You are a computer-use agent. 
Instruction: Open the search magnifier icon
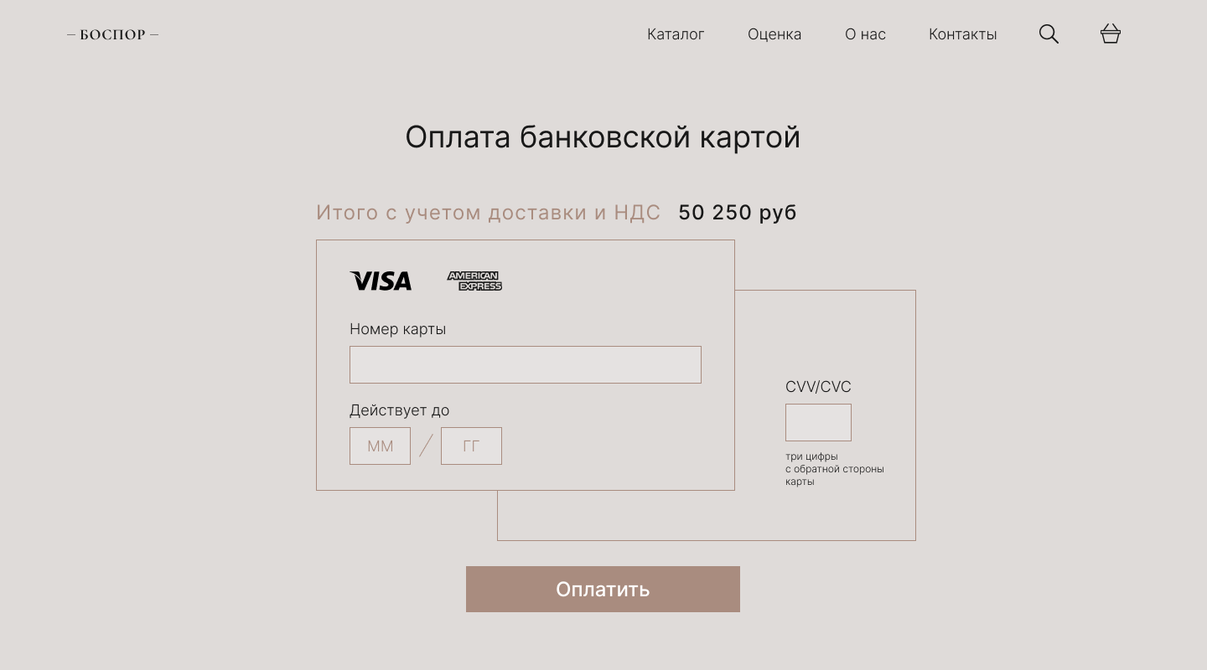[x=1049, y=33]
